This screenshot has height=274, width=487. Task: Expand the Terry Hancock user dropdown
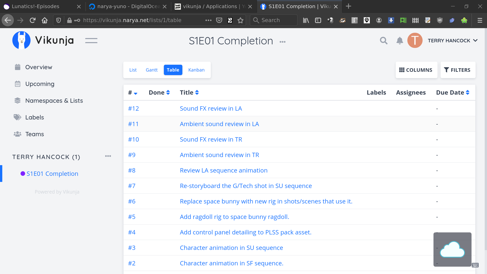[x=475, y=41]
